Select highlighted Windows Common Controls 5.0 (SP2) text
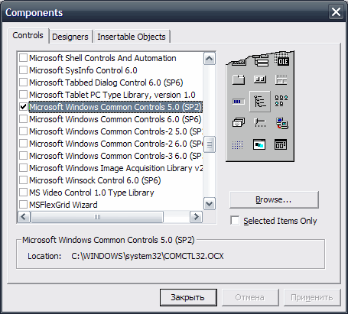 (x=115, y=107)
